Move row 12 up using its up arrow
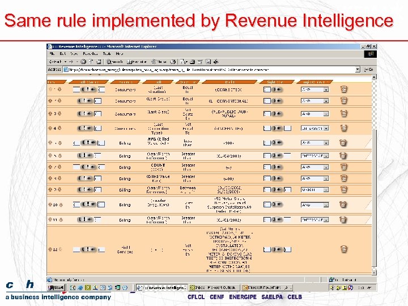Image resolution: width=408 pixels, height=306 pixels. point(50,249)
